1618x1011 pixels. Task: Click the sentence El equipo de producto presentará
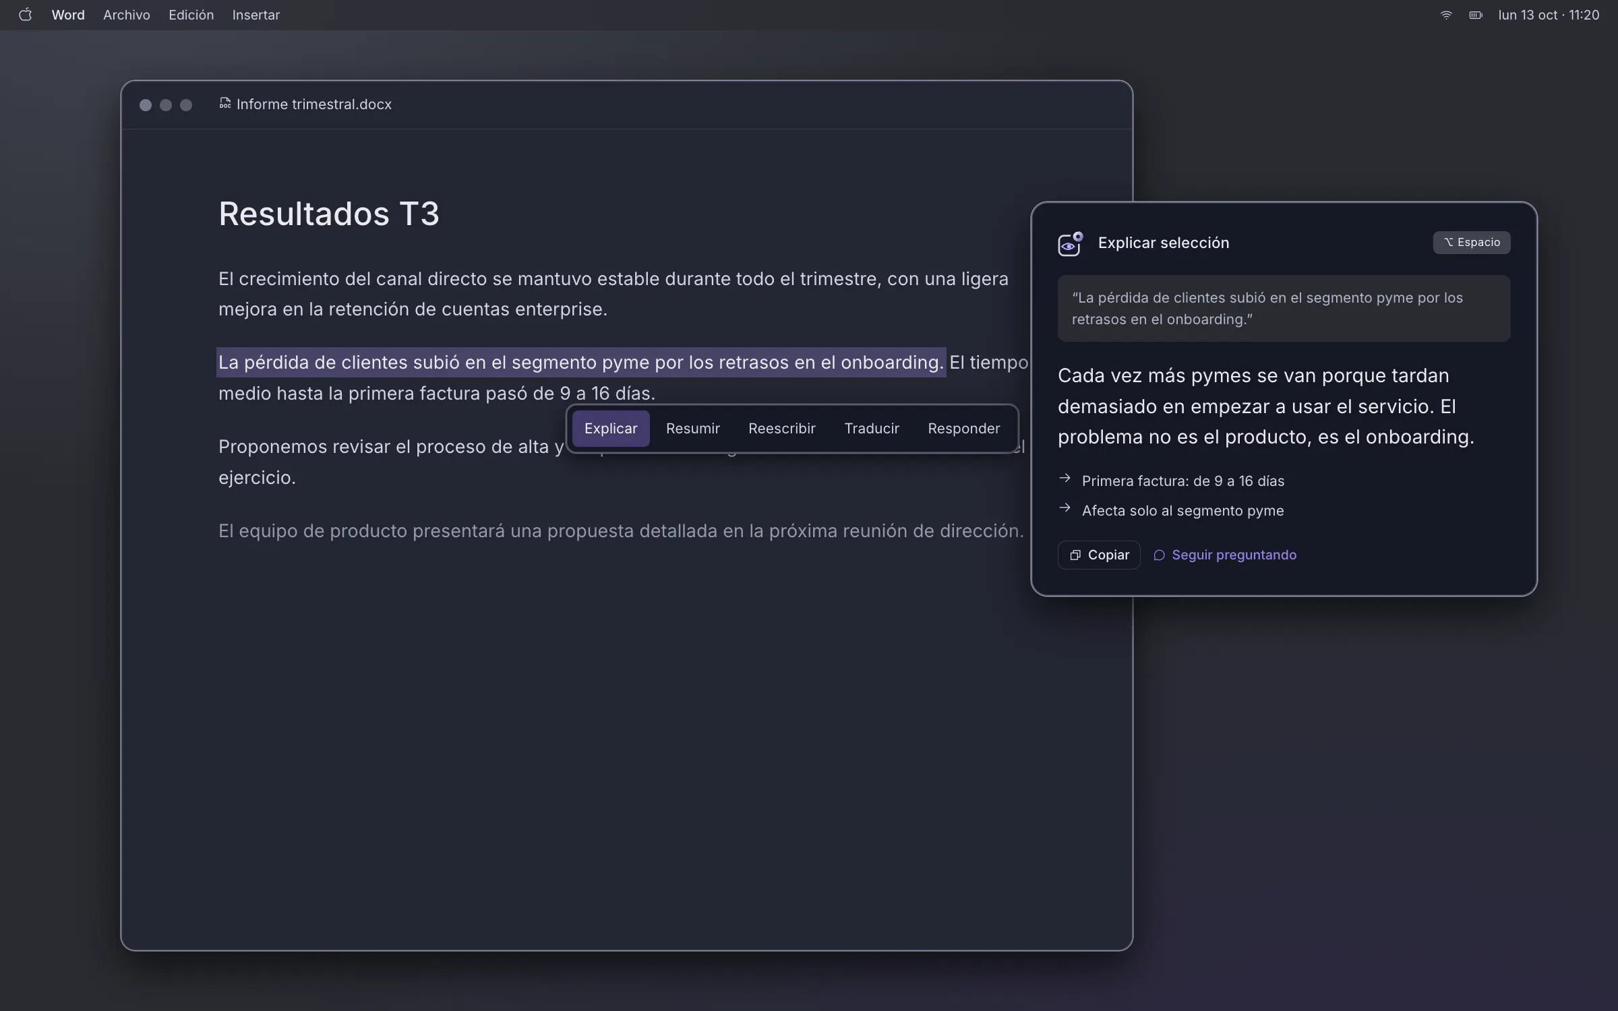[x=621, y=531]
